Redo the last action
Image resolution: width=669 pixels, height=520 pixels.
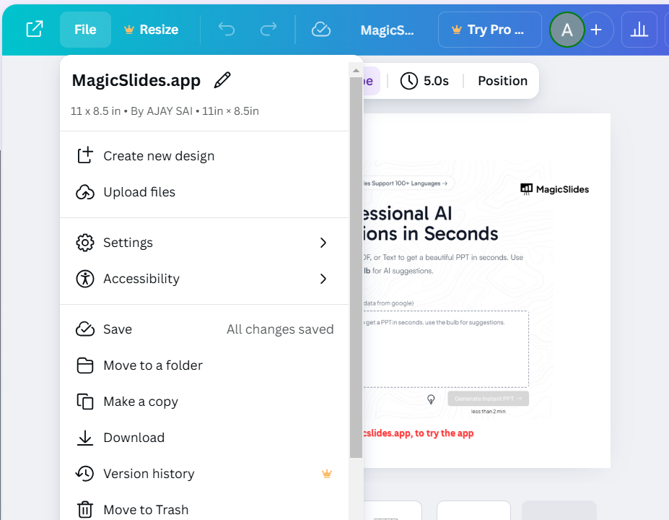click(x=268, y=30)
